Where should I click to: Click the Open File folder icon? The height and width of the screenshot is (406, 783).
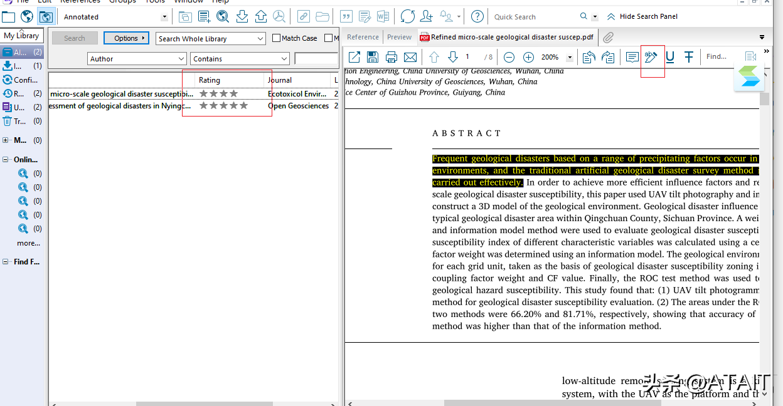tap(322, 16)
